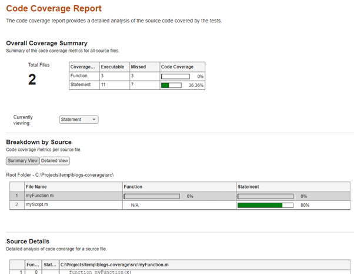Click the N/A function cell for myScript.m
The height and width of the screenshot is (274, 354).
coord(135,205)
